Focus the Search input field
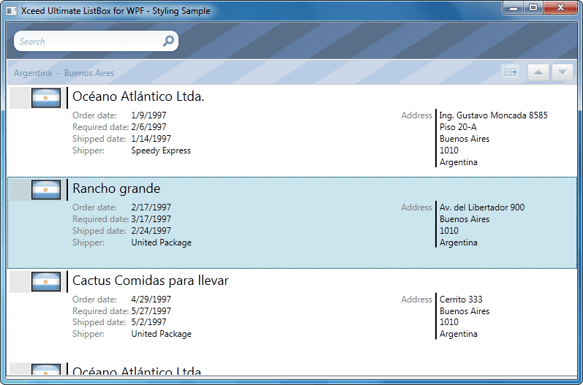 tap(96, 41)
